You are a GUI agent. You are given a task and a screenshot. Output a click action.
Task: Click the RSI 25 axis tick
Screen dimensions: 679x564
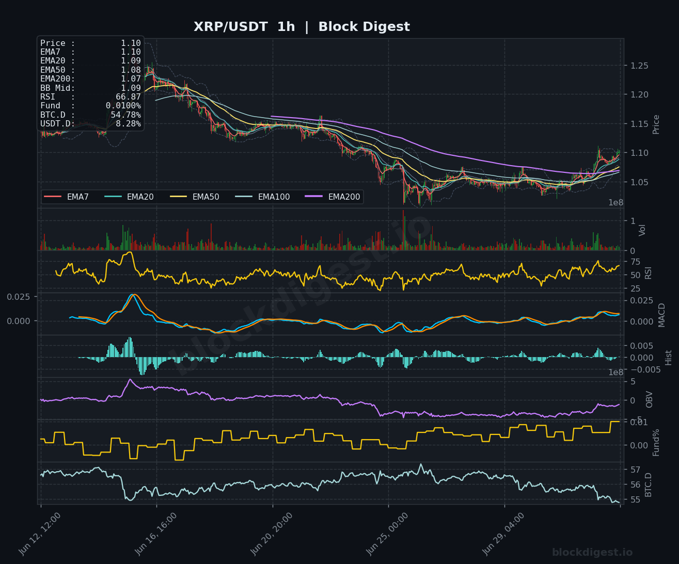click(635, 288)
